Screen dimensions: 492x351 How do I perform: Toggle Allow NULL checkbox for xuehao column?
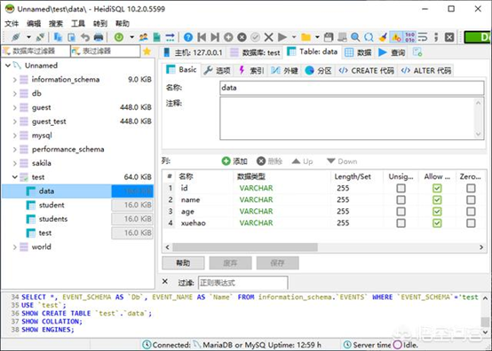[437, 223]
